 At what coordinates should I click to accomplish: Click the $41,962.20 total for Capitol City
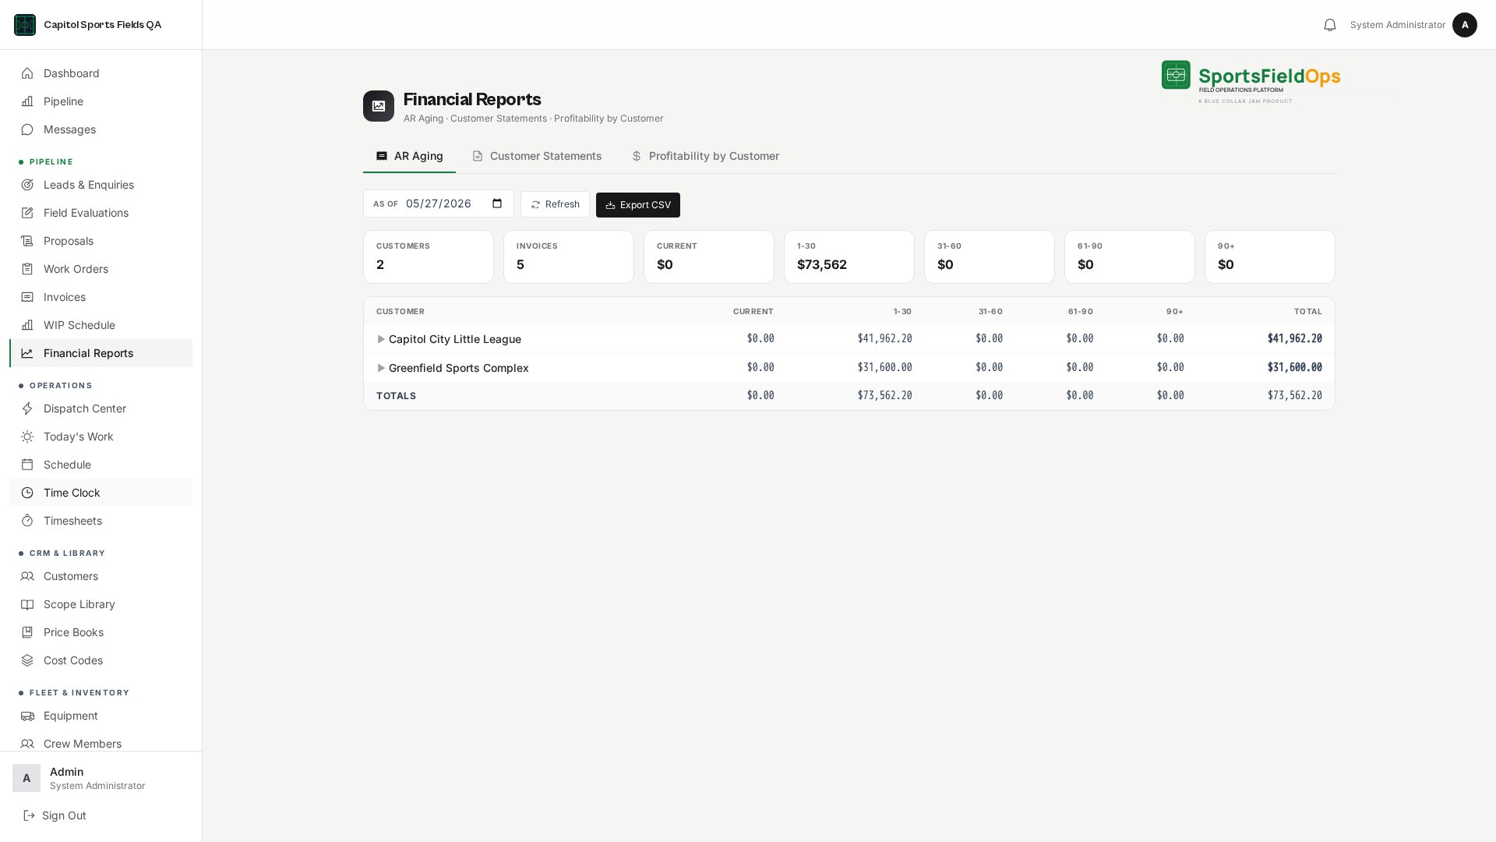tap(1294, 339)
